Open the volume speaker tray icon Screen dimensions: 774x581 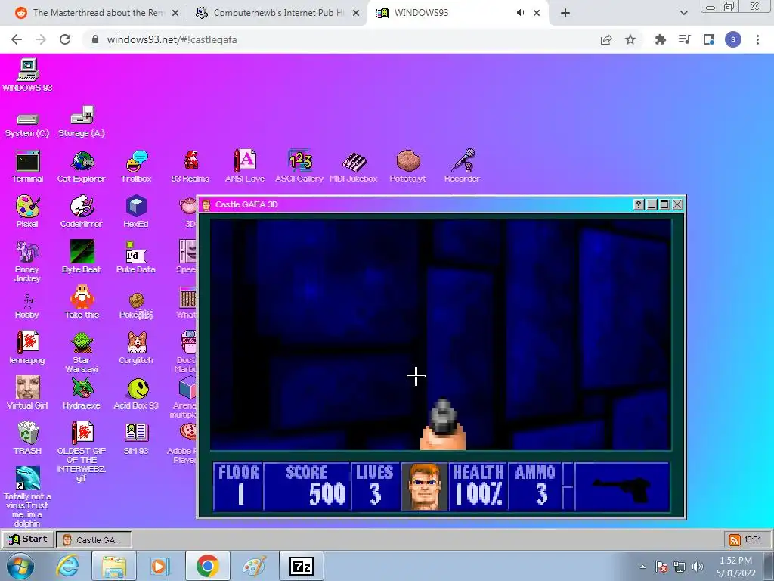coord(698,567)
